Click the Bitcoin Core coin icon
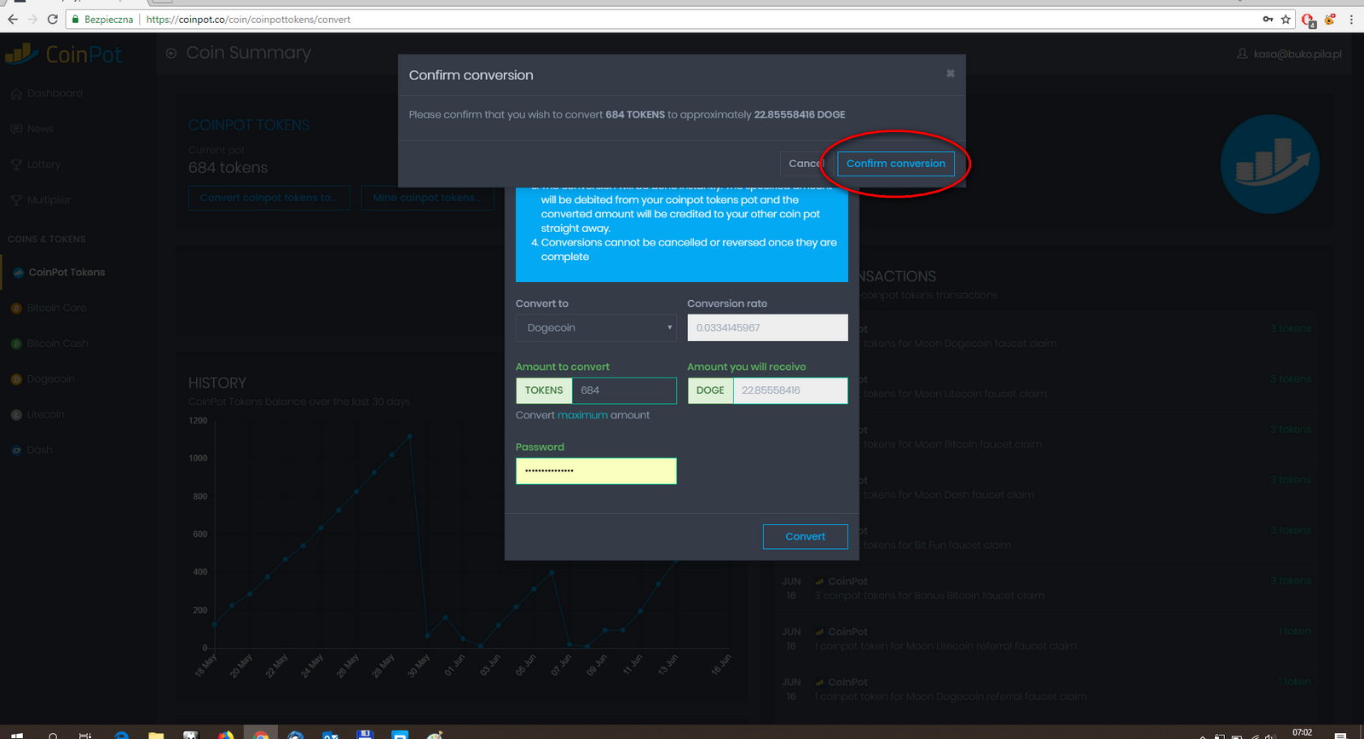The width and height of the screenshot is (1364, 739). 16,309
